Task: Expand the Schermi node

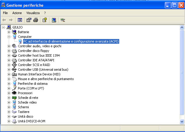Action: pyautogui.click(x=9, y=107)
